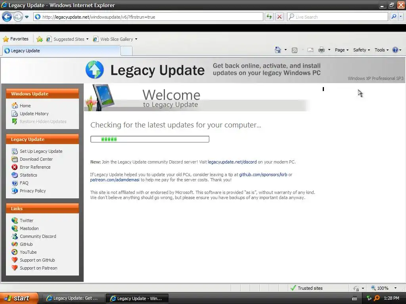This screenshot has width=406, height=304.
Task: Open the Page menu
Action: click(342, 50)
